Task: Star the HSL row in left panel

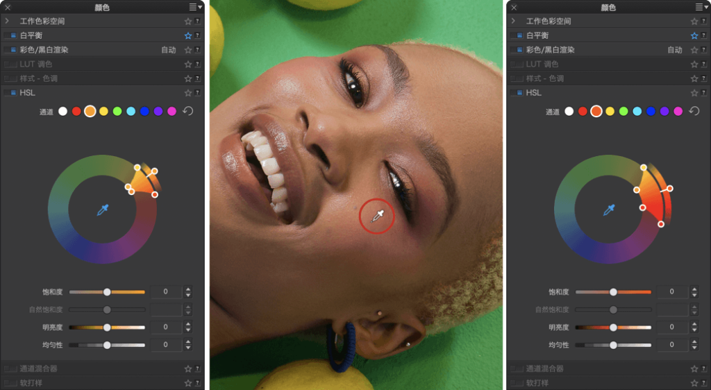Action: 187,93
